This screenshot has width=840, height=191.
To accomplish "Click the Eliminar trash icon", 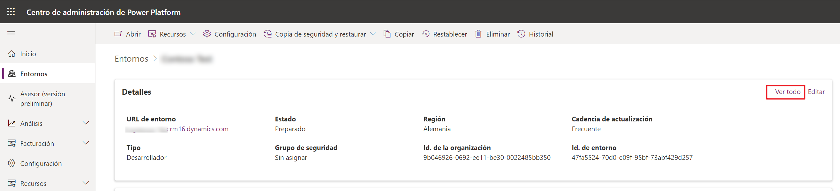I will (478, 34).
